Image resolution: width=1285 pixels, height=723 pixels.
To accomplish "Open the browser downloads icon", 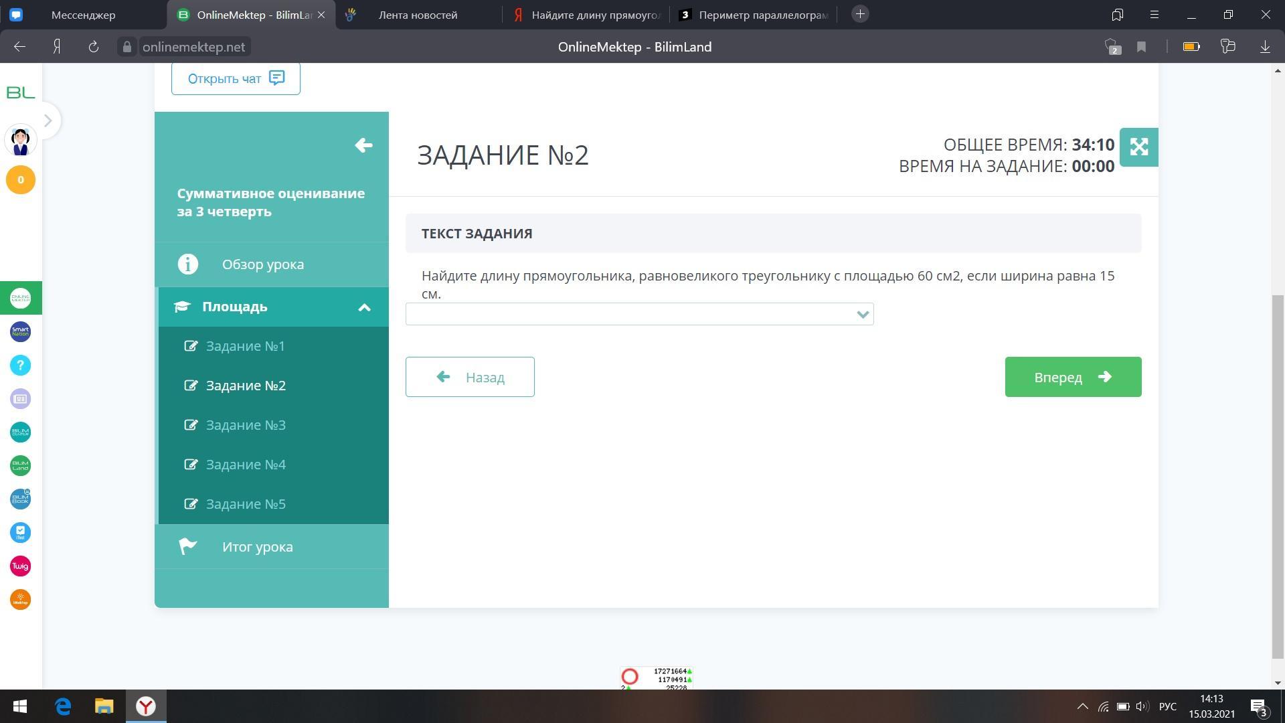I will [1265, 47].
